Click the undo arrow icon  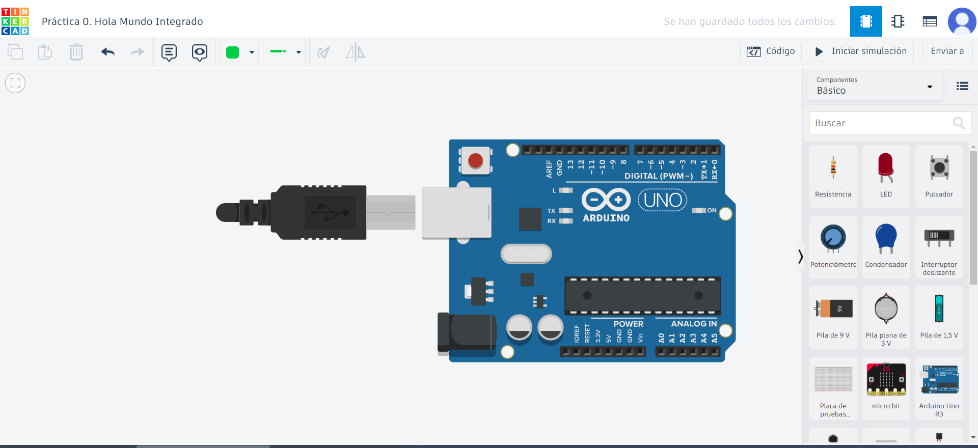pyautogui.click(x=108, y=52)
